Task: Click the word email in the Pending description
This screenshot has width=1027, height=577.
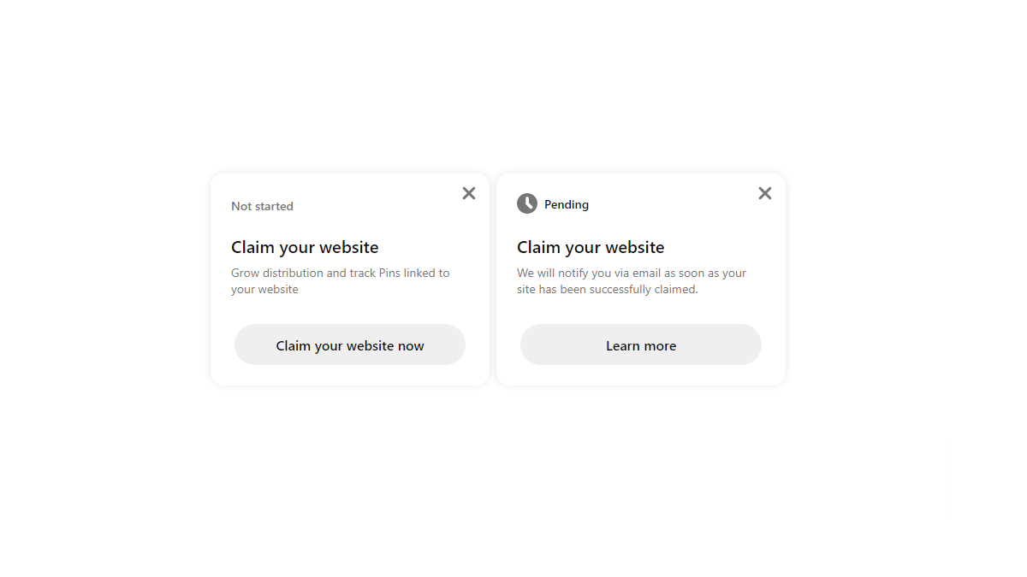Action: (x=649, y=273)
